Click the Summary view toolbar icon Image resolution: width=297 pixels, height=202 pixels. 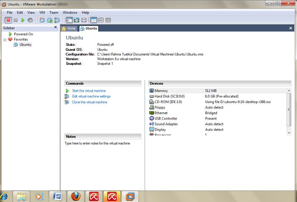tap(94, 20)
